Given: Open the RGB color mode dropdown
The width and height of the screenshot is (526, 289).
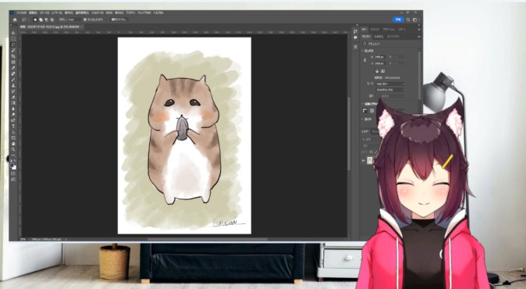Looking at the screenshot, I should point(389,84).
